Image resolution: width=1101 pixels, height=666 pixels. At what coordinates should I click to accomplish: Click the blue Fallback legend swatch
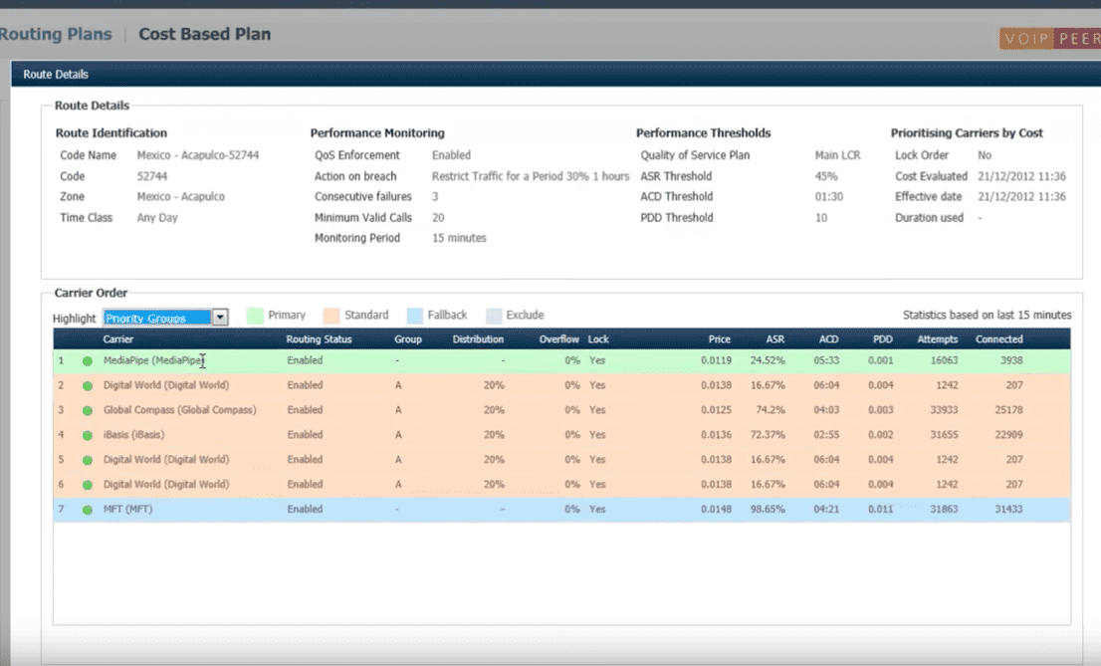pos(414,316)
